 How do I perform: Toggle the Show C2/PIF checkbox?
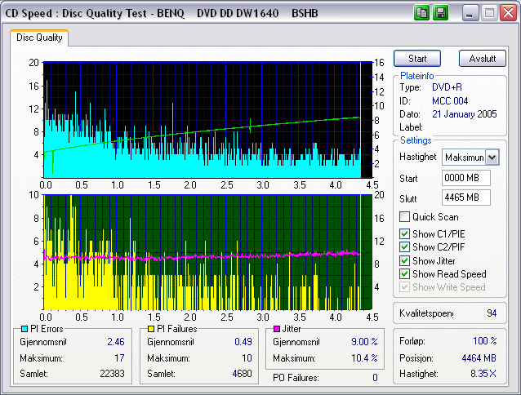point(404,247)
